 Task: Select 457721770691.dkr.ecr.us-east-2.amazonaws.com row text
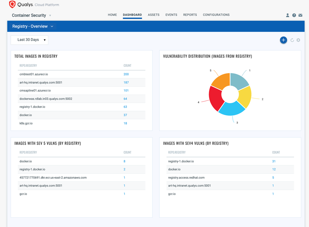click(x=53, y=178)
